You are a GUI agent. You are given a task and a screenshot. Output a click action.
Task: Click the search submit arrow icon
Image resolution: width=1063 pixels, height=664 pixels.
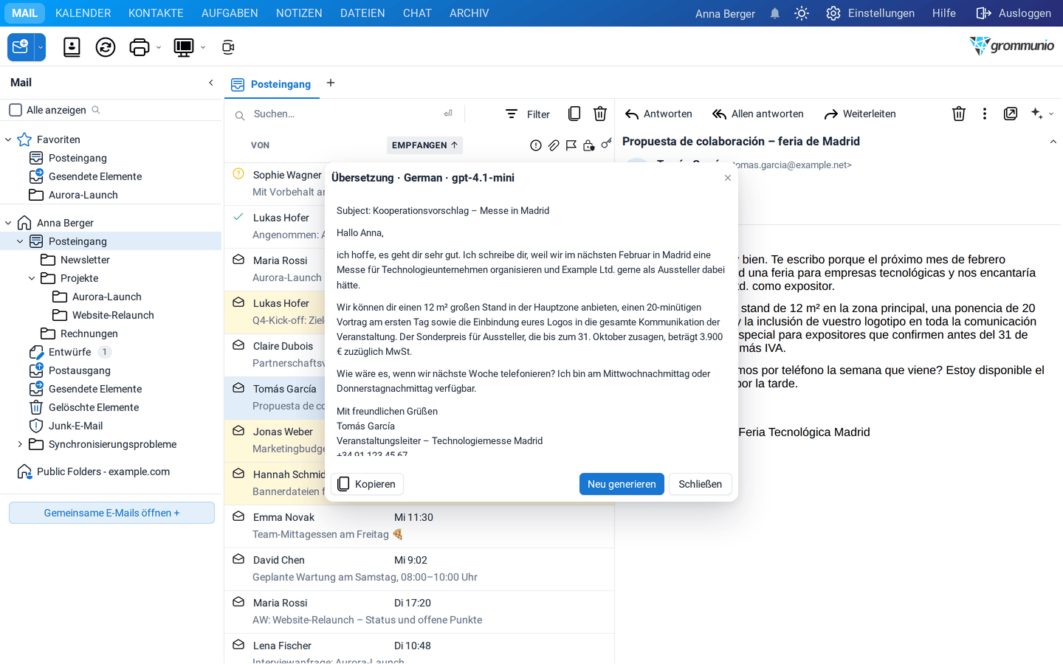tap(448, 114)
